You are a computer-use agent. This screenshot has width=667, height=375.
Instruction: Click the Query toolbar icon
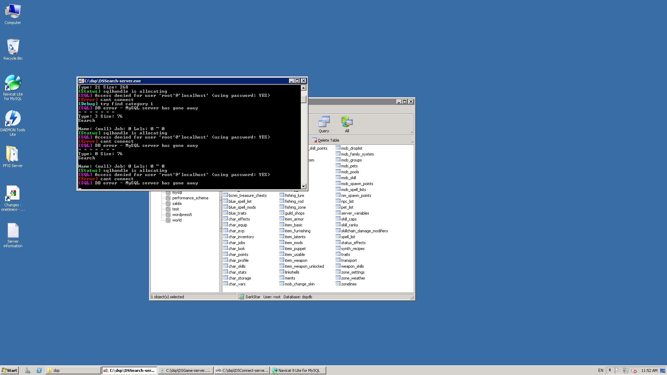[324, 124]
